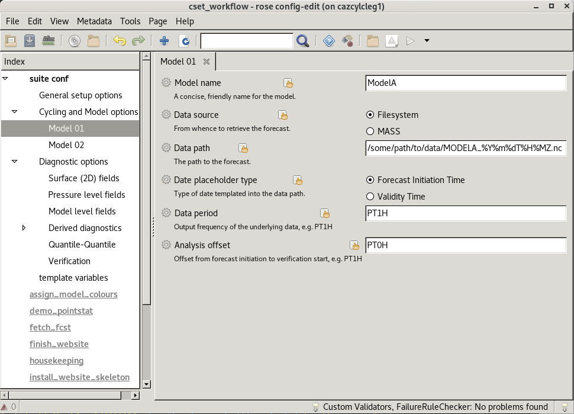
Task: Click the gear icon beside Data source
Action: pyautogui.click(x=166, y=114)
